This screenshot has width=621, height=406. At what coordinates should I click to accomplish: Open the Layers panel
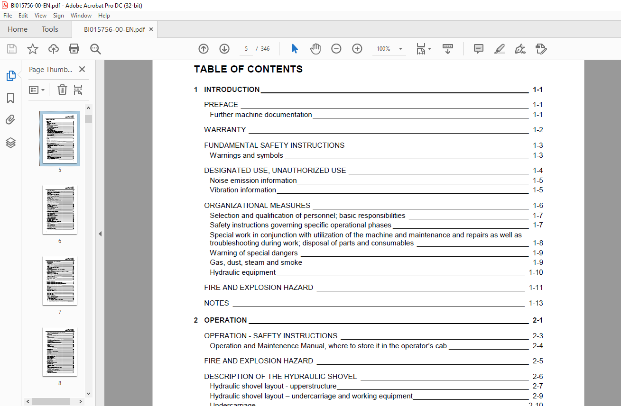pos(10,143)
